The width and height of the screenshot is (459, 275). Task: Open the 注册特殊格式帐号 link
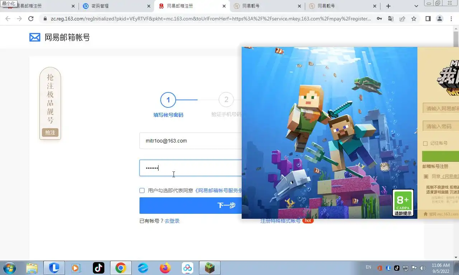click(x=281, y=221)
